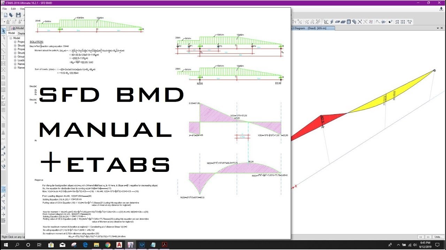The width and height of the screenshot is (446, 250).
Task: Select the Quick Draw Braces X-box tool
Action: point(3,70)
